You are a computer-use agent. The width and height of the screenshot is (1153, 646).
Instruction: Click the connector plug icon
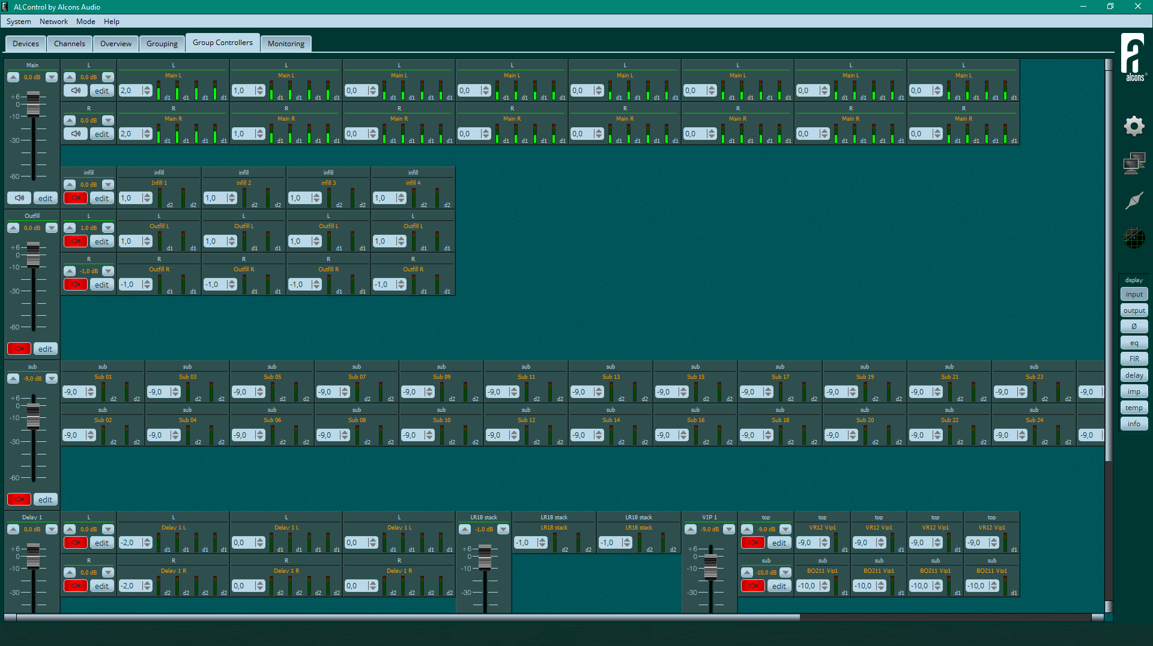pos(1134,201)
